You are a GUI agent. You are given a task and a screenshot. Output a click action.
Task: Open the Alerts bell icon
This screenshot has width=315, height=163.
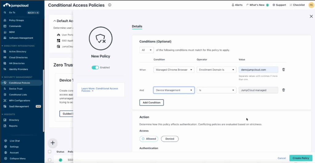tap(233, 5)
